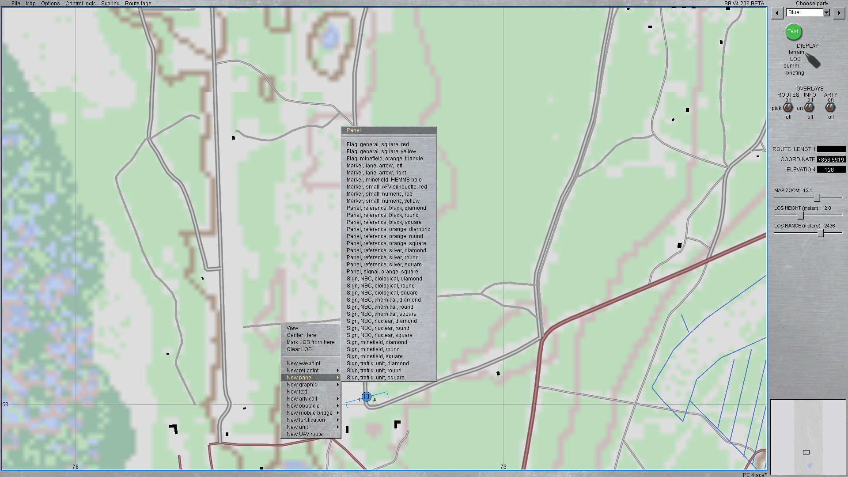Image resolution: width=848 pixels, height=477 pixels.
Task: Select the blue unit symbol on map
Action: 366,397
